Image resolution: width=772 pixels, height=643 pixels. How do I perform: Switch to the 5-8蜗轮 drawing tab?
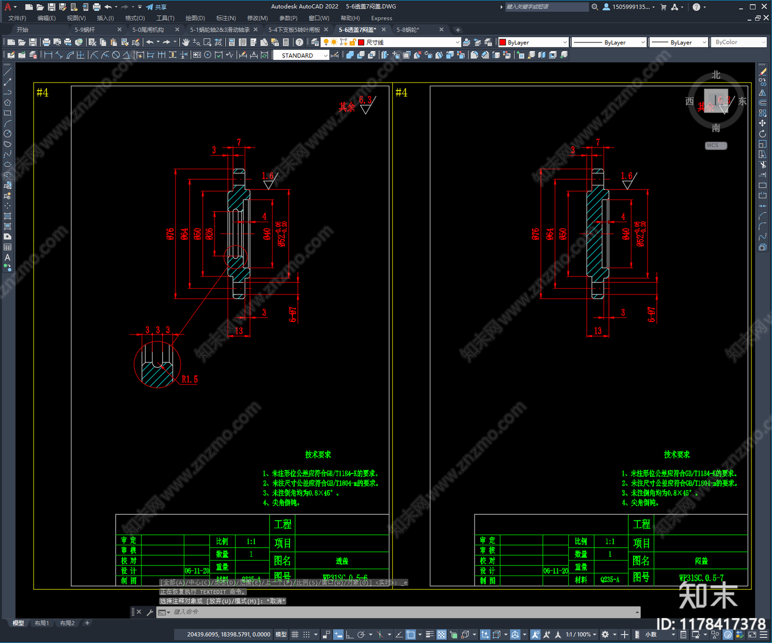408,30
